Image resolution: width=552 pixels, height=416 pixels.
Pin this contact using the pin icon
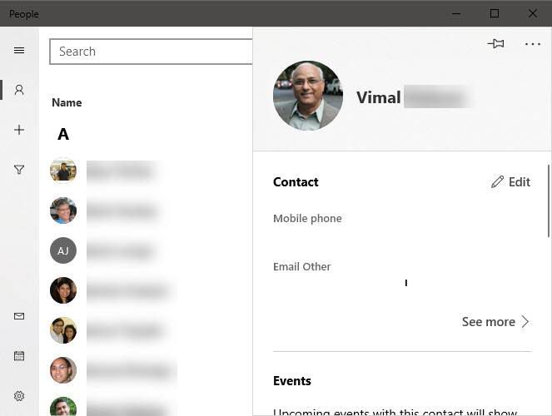(495, 43)
